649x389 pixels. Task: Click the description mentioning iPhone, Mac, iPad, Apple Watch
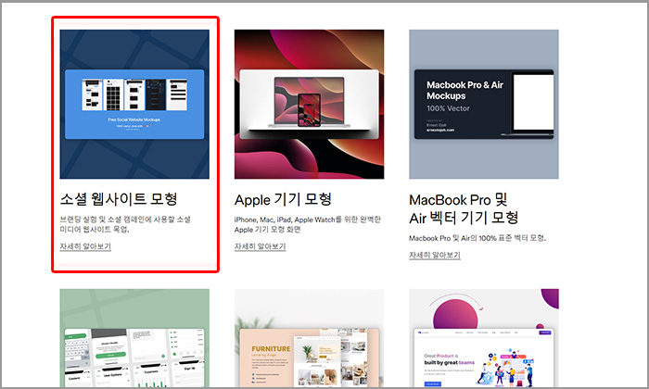click(x=308, y=224)
